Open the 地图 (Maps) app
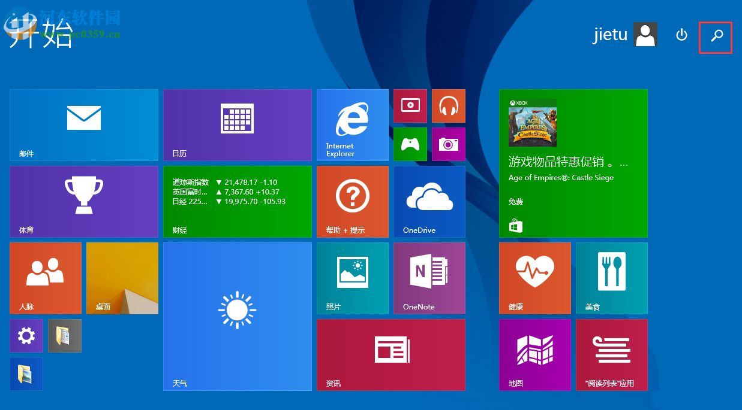The width and height of the screenshot is (742, 410). (x=534, y=354)
